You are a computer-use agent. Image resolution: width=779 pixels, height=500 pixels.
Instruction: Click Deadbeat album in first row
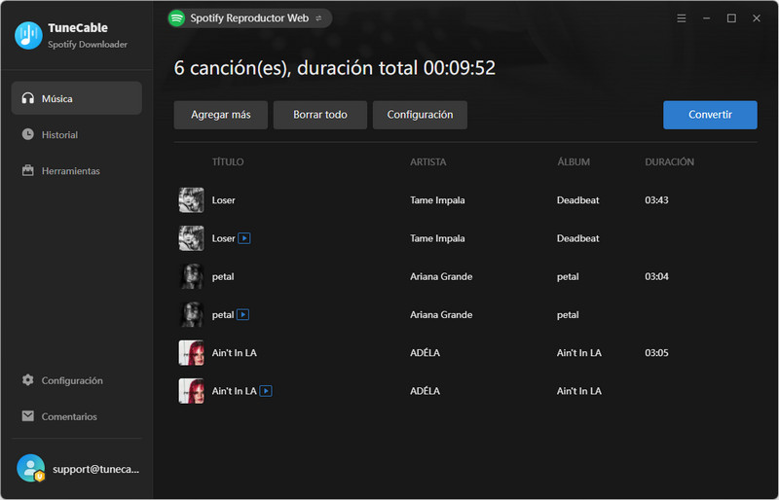[x=577, y=200]
